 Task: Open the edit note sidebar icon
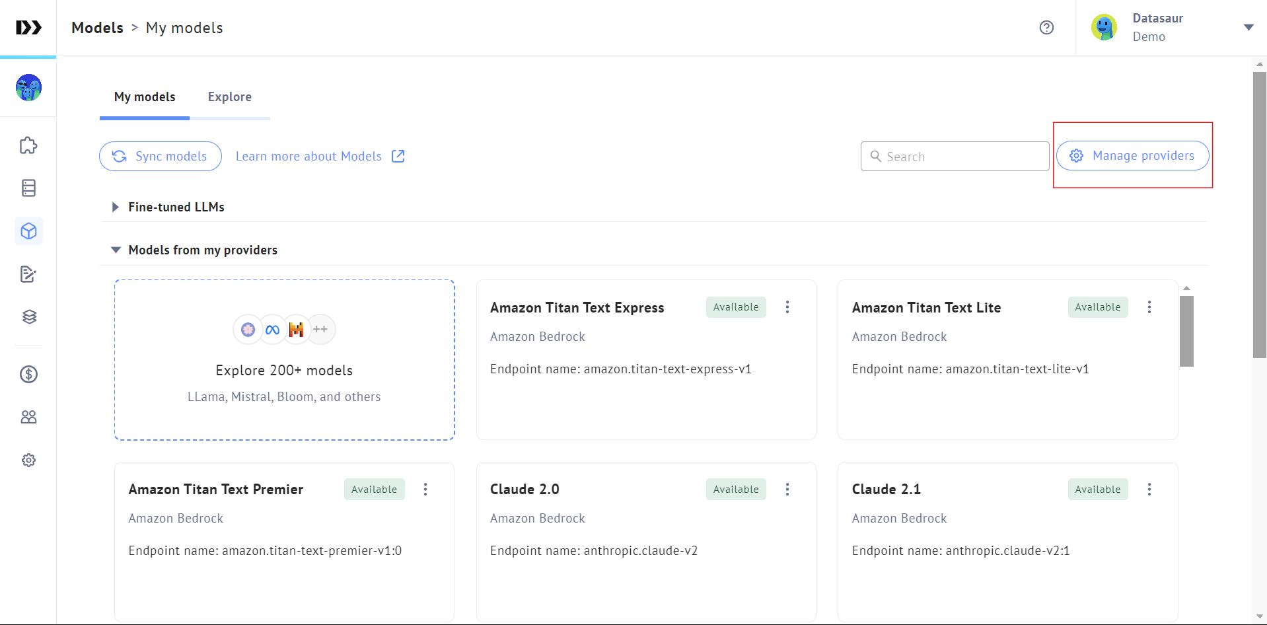point(28,274)
